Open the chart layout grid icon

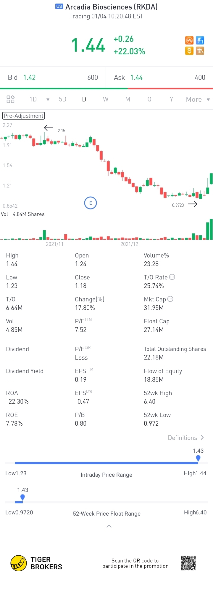click(11, 99)
